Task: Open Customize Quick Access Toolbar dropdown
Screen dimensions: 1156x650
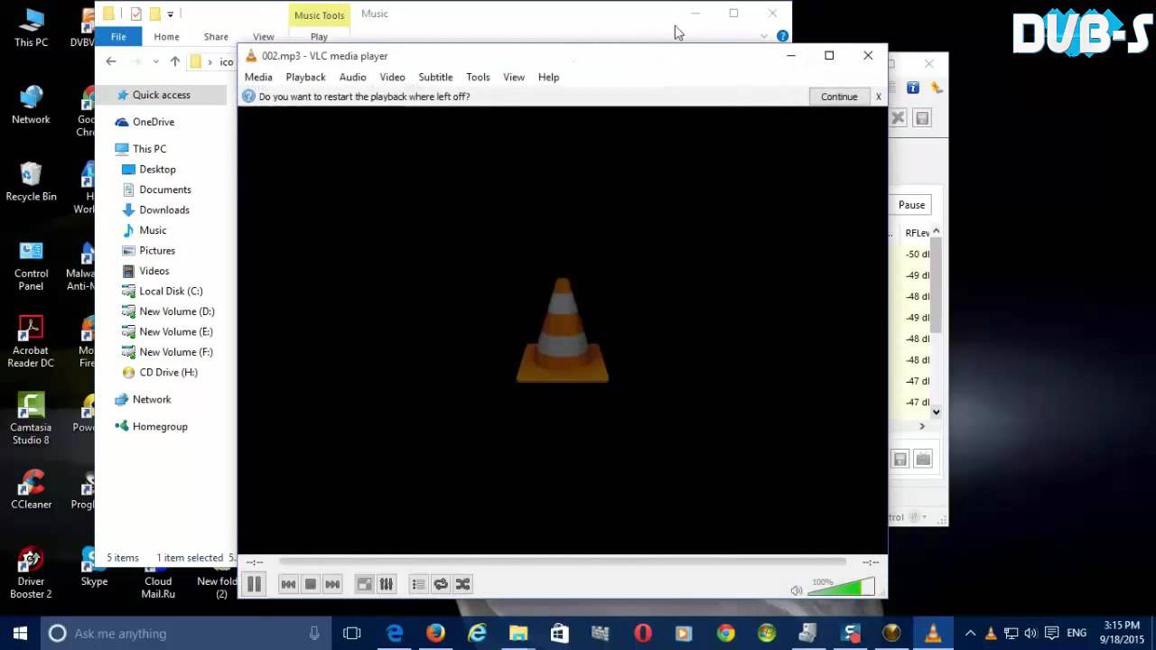Action: [170, 14]
